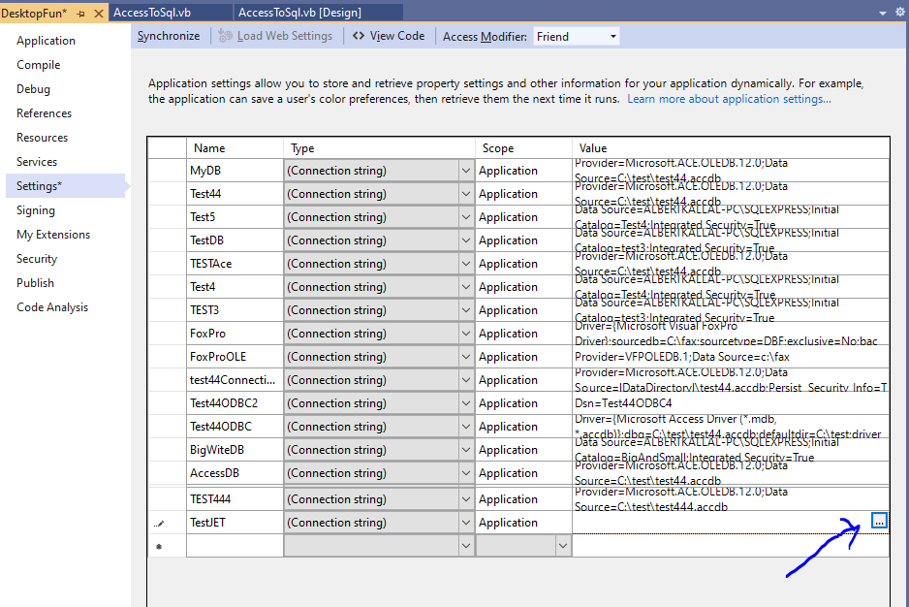Select the TestJET row header with pencil icon
This screenshot has width=909, height=607.
pos(167,523)
